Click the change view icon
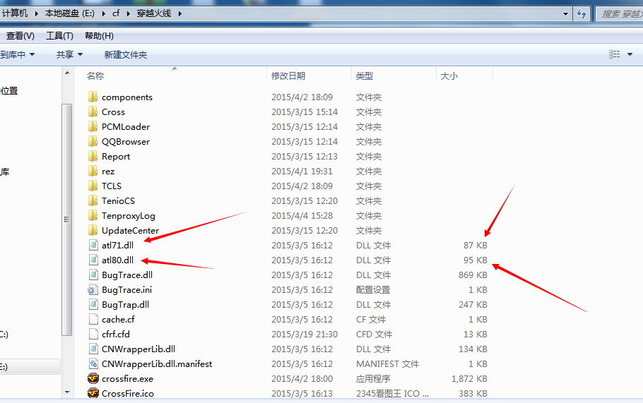The image size is (643, 403). (x=614, y=54)
